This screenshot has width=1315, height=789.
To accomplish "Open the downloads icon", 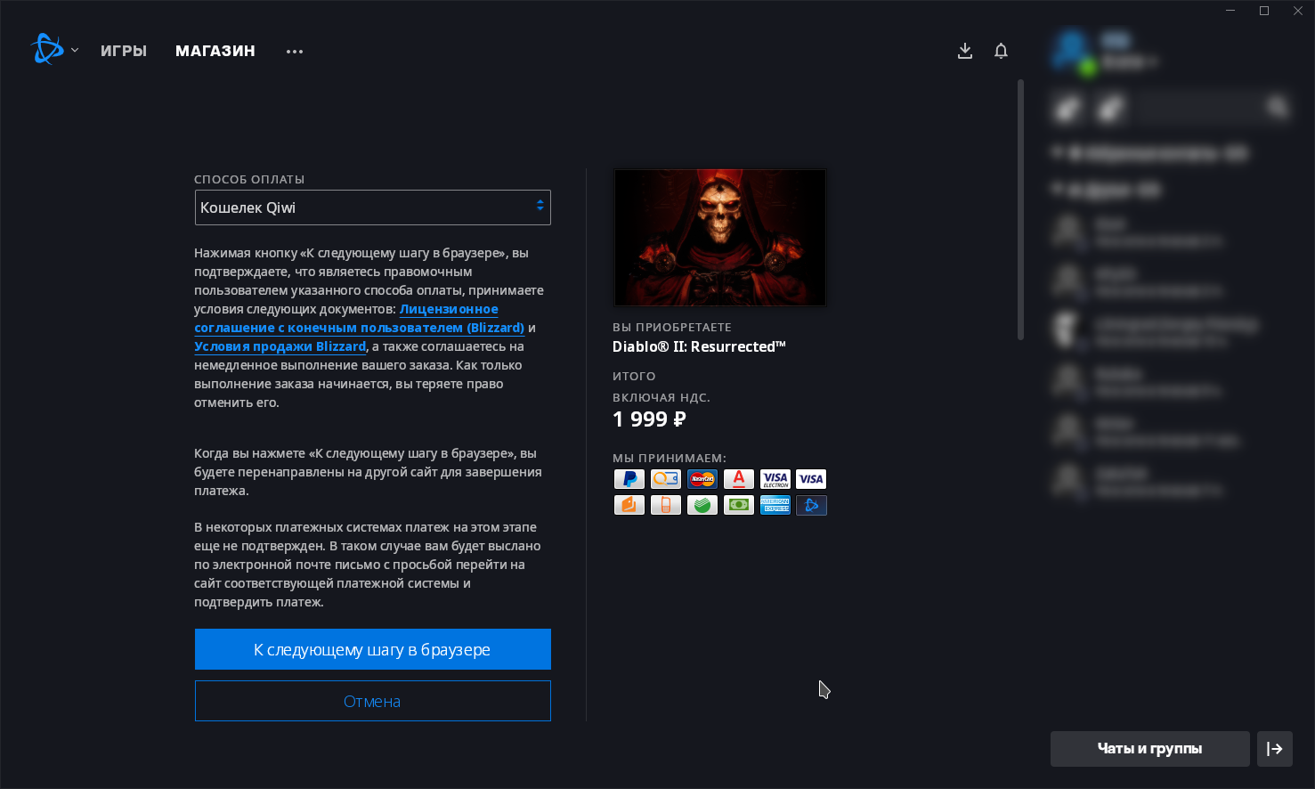I will coord(965,51).
